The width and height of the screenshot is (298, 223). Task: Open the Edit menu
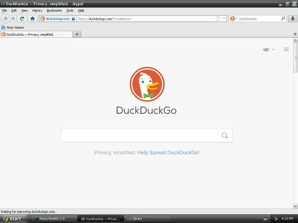14,10
